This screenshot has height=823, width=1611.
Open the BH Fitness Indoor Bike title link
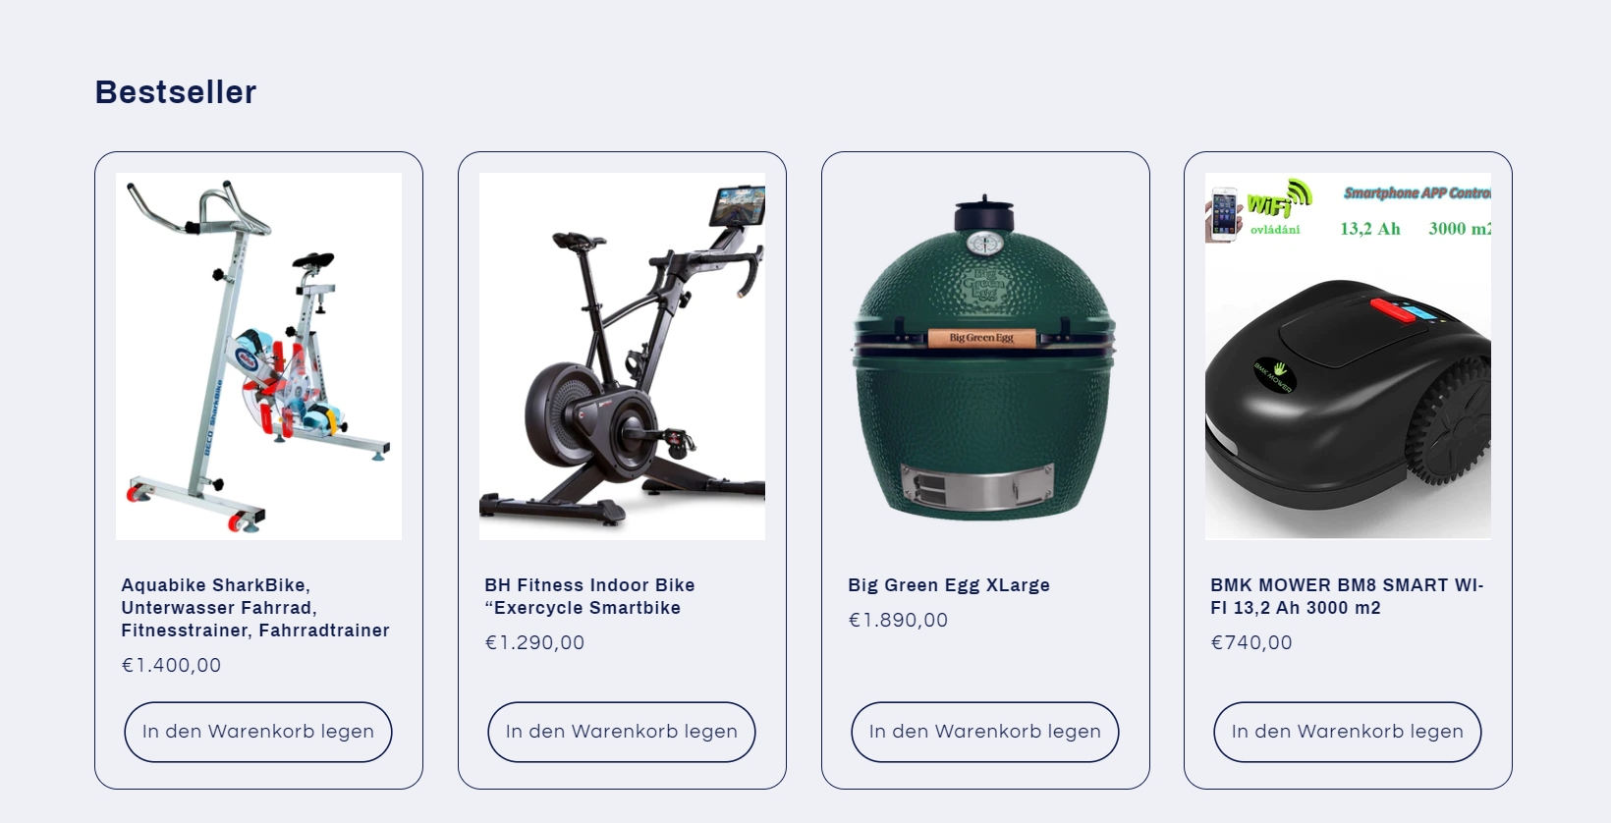(x=589, y=596)
